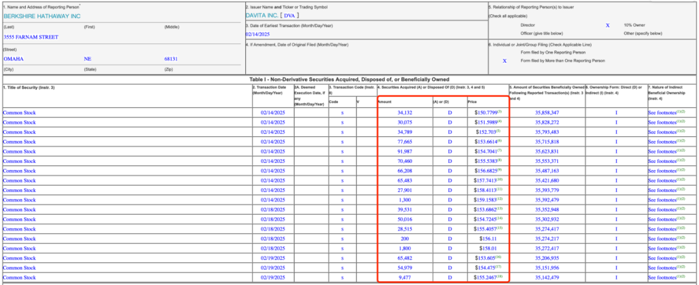Click the 3555 FARNAM STREET address text

pos(30,37)
